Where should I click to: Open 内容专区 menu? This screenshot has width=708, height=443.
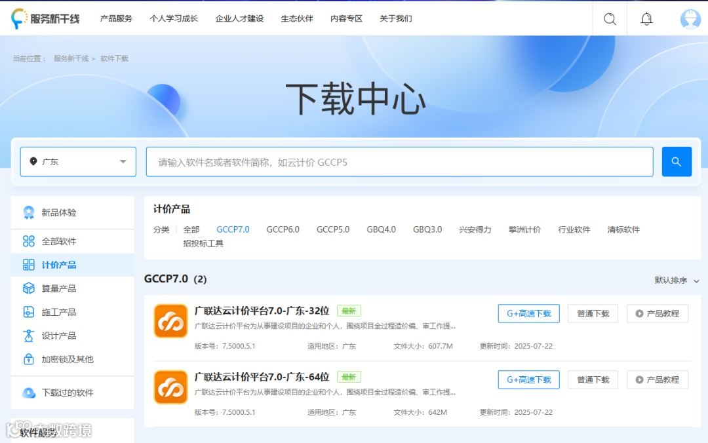[346, 18]
